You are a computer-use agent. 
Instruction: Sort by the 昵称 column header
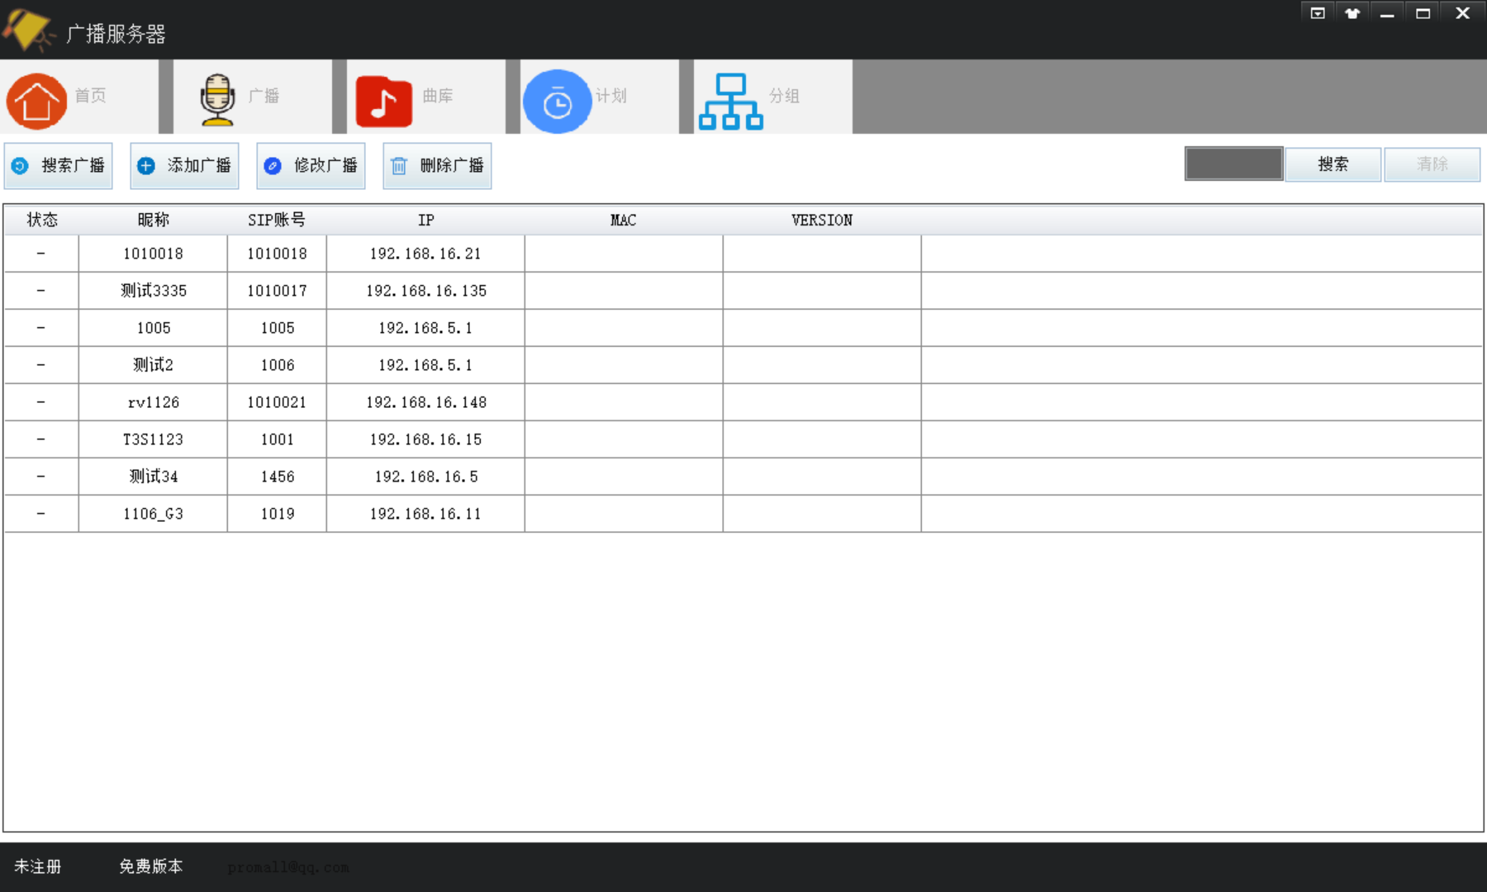[x=153, y=220]
